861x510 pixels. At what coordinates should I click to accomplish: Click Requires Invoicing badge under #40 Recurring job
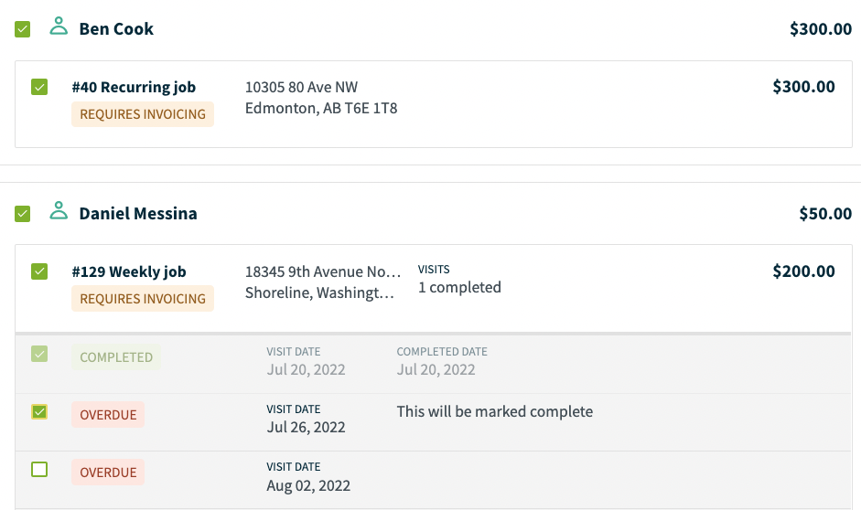point(143,114)
